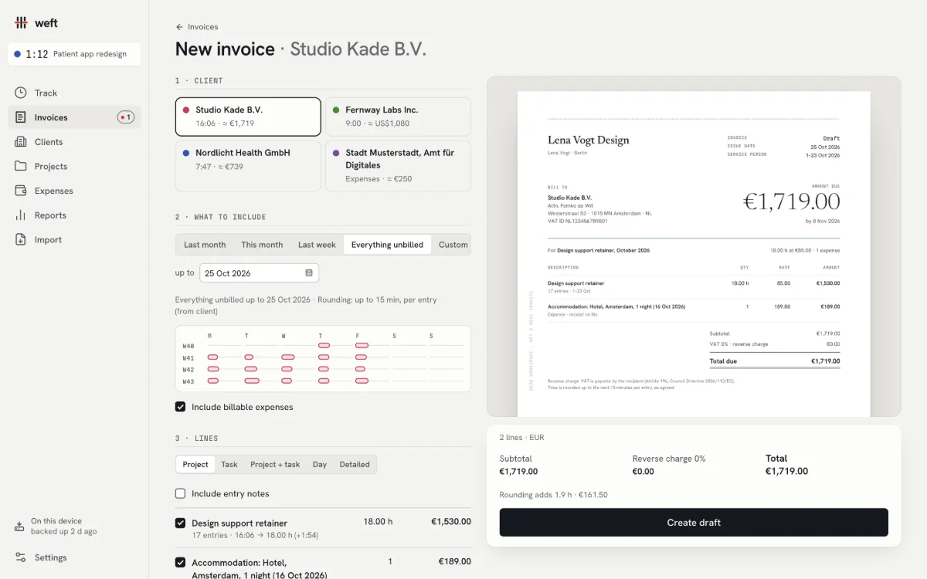The image size is (927, 579).
Task: Click the invoice preview page thumbnail
Action: [694, 254]
